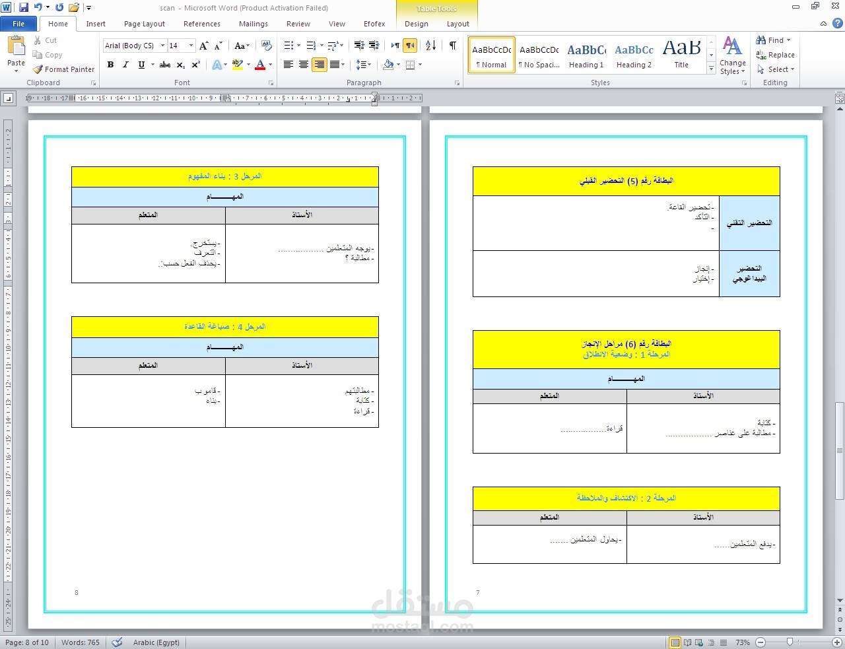The height and width of the screenshot is (649, 845).
Task: Switch to Full Screen Reading view
Action: 688,642
